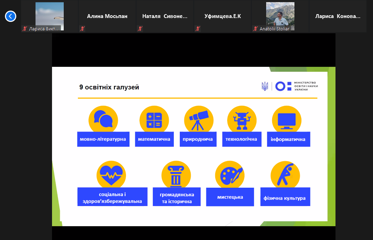The width and height of the screenshot is (373, 240).
Task: Click the calculator icon above математична
Action: click(154, 119)
